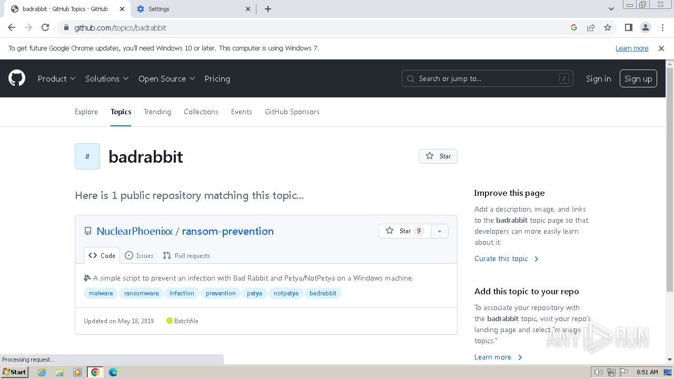Click the infection topic tag

pos(182,293)
